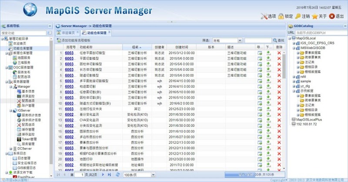Close the 功能仓库管理 tab

pyautogui.click(x=109, y=33)
